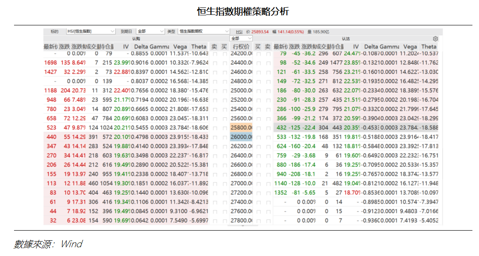Click the 25000.00 strike price cell
This screenshot has height=256, width=479.
(241, 91)
